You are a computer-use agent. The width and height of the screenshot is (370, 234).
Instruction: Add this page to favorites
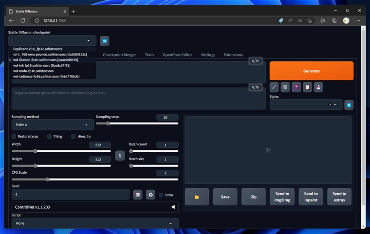pos(309,20)
